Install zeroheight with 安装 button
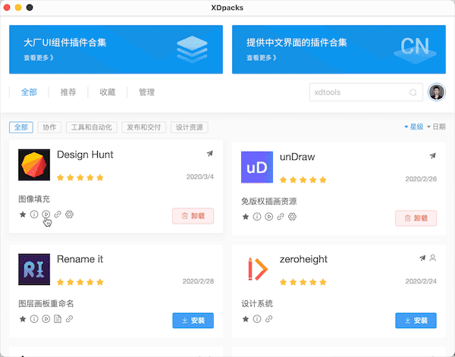Image resolution: width=455 pixels, height=357 pixels. click(416, 321)
